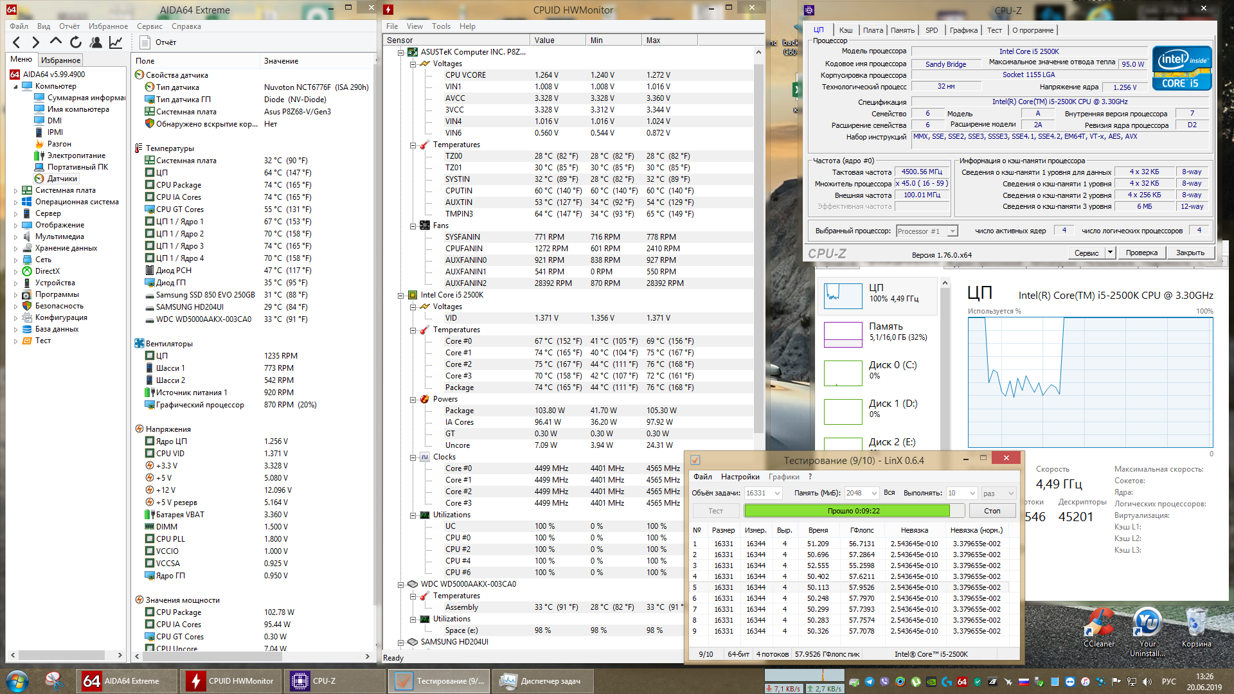This screenshot has height=694, width=1234.
Task: Open Диспетчер задач in the taskbar
Action: point(542,681)
